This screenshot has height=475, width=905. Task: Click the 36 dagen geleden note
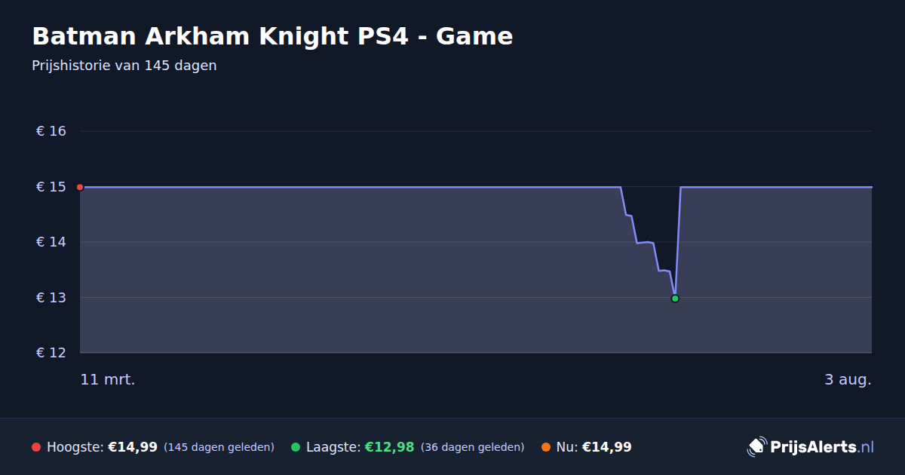(472, 447)
